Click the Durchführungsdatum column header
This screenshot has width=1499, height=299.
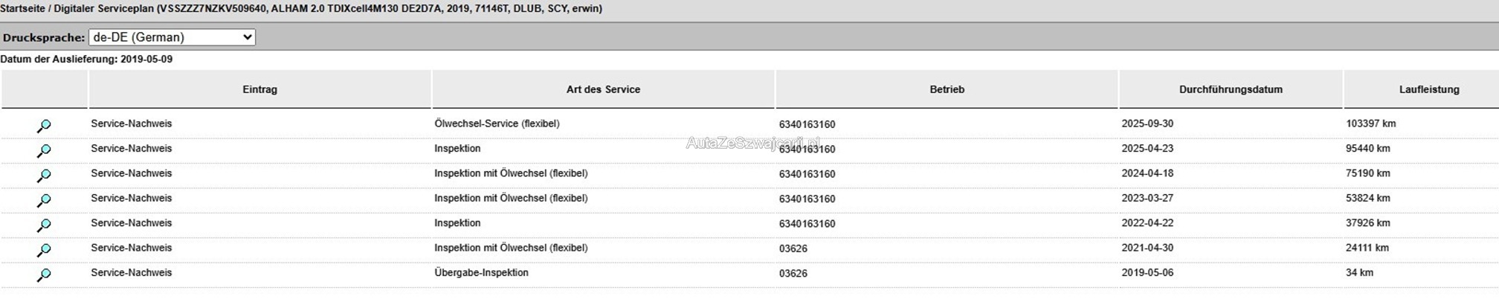pyautogui.click(x=1231, y=89)
